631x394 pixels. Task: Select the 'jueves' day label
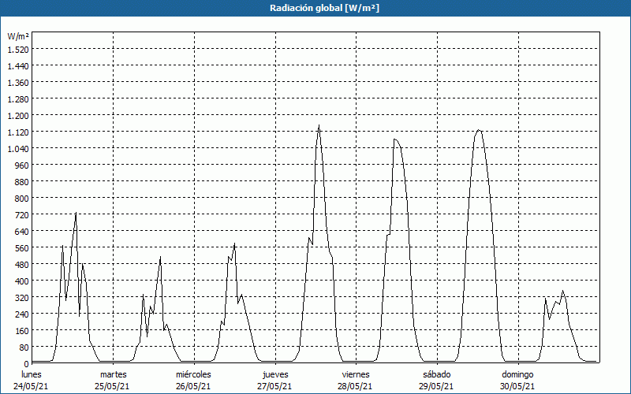tap(275, 374)
